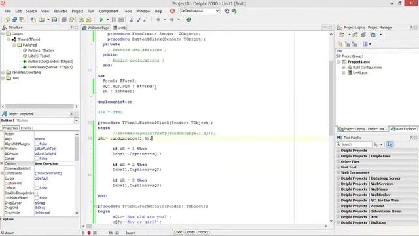Click the Pause debugger icon
Image resolution: width=419 pixels, height=236 pixels.
click(x=114, y=20)
